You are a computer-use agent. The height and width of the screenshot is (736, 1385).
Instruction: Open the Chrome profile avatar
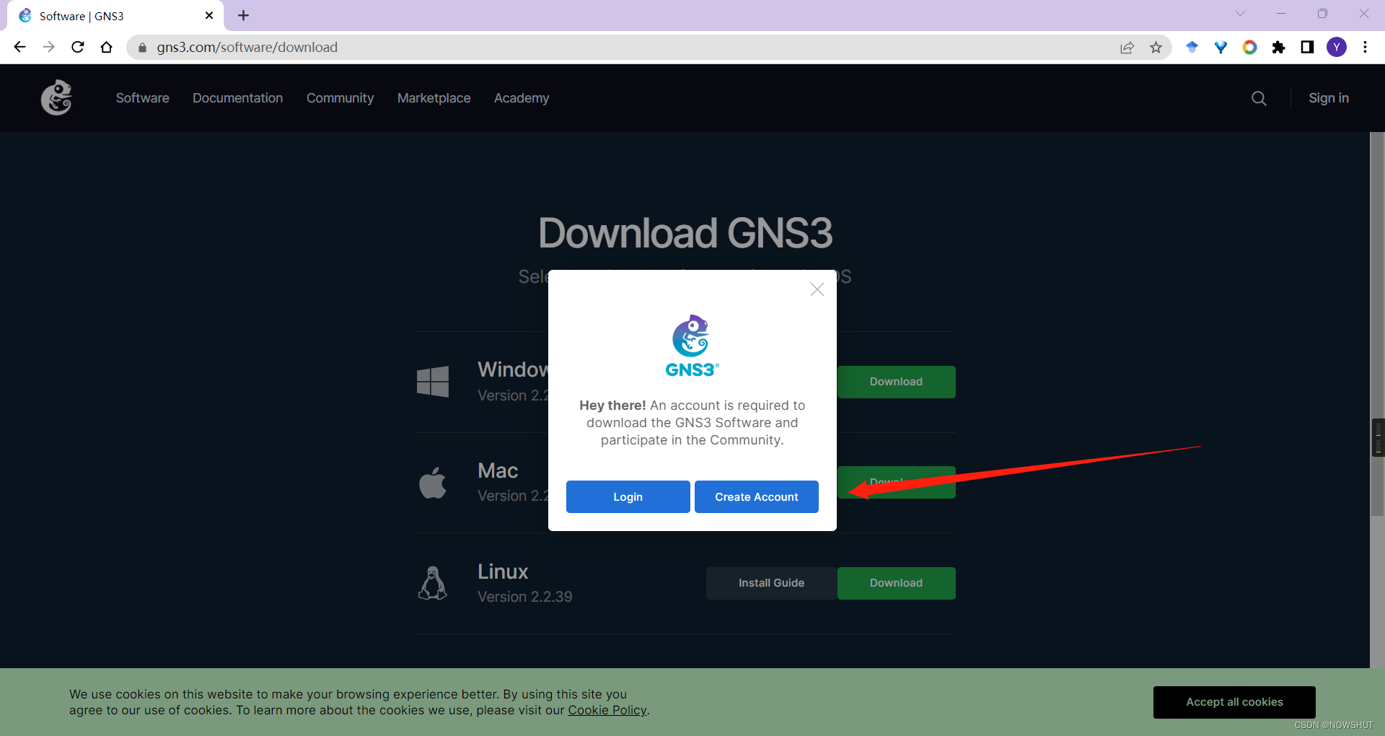pyautogui.click(x=1336, y=47)
